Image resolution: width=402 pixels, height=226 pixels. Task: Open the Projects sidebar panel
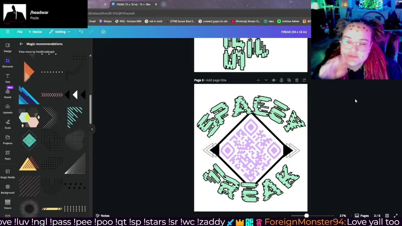coord(8,140)
